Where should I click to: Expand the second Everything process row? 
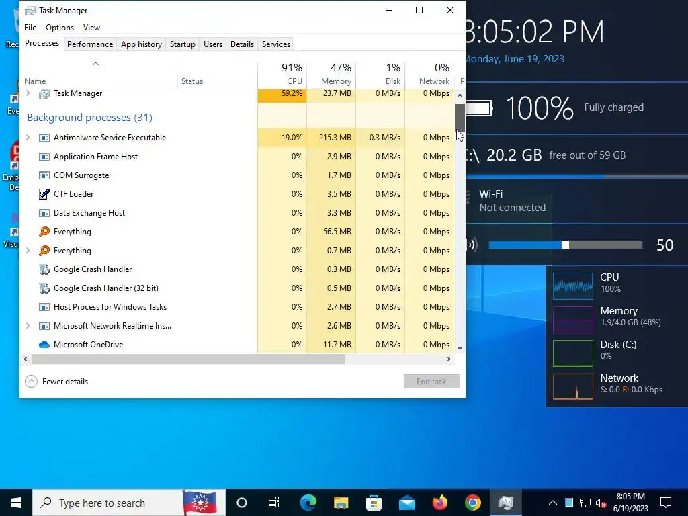(x=28, y=251)
